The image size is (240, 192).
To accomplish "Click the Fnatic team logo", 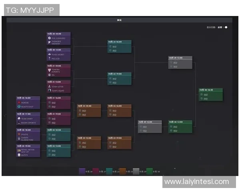I will point(19,134).
